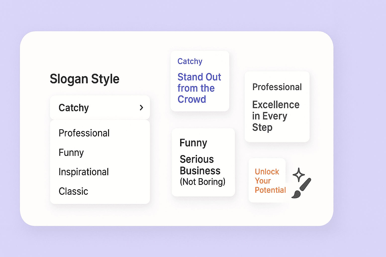Click the Professional label on the slogan card

coord(277,87)
